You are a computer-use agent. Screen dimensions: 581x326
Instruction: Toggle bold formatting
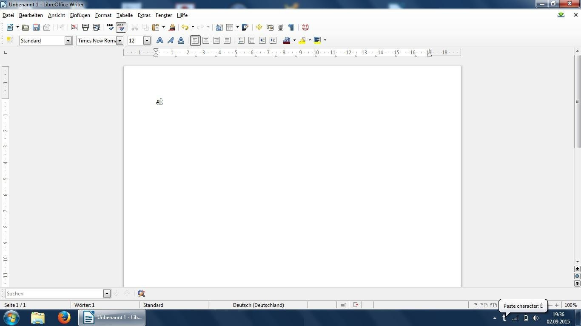pyautogui.click(x=160, y=40)
